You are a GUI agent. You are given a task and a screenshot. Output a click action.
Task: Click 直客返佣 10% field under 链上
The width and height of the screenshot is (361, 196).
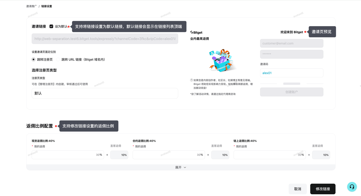[321, 155]
